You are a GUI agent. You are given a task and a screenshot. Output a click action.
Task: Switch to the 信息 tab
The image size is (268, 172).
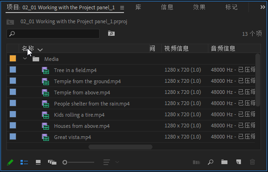pyautogui.click(x=167, y=7)
